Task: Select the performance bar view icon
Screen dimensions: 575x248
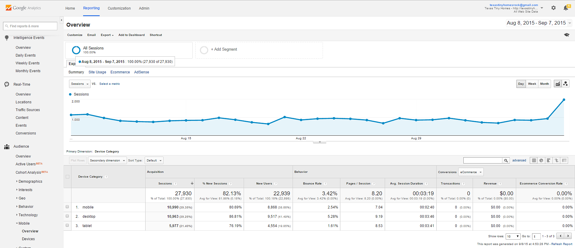Action: tap(549, 161)
